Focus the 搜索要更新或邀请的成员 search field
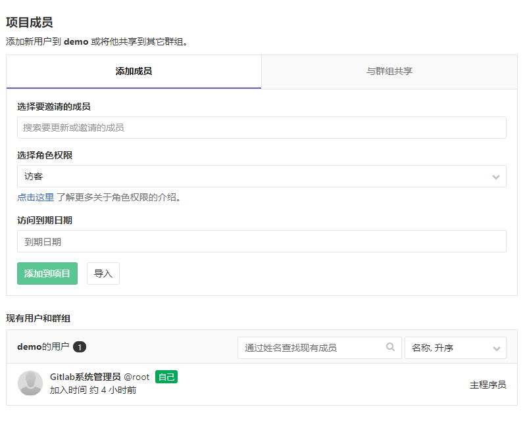525x428 pixels. click(261, 128)
